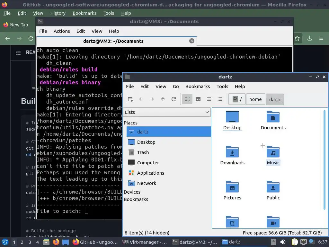
Task: Open 'Trash' in the Places sidebar
Action: 169,152
